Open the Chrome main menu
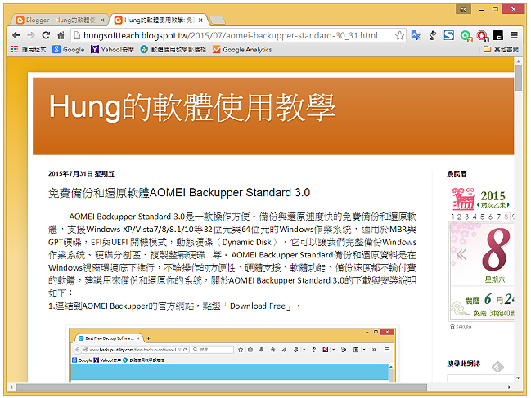Viewport: 531px width, 398px height. click(514, 35)
